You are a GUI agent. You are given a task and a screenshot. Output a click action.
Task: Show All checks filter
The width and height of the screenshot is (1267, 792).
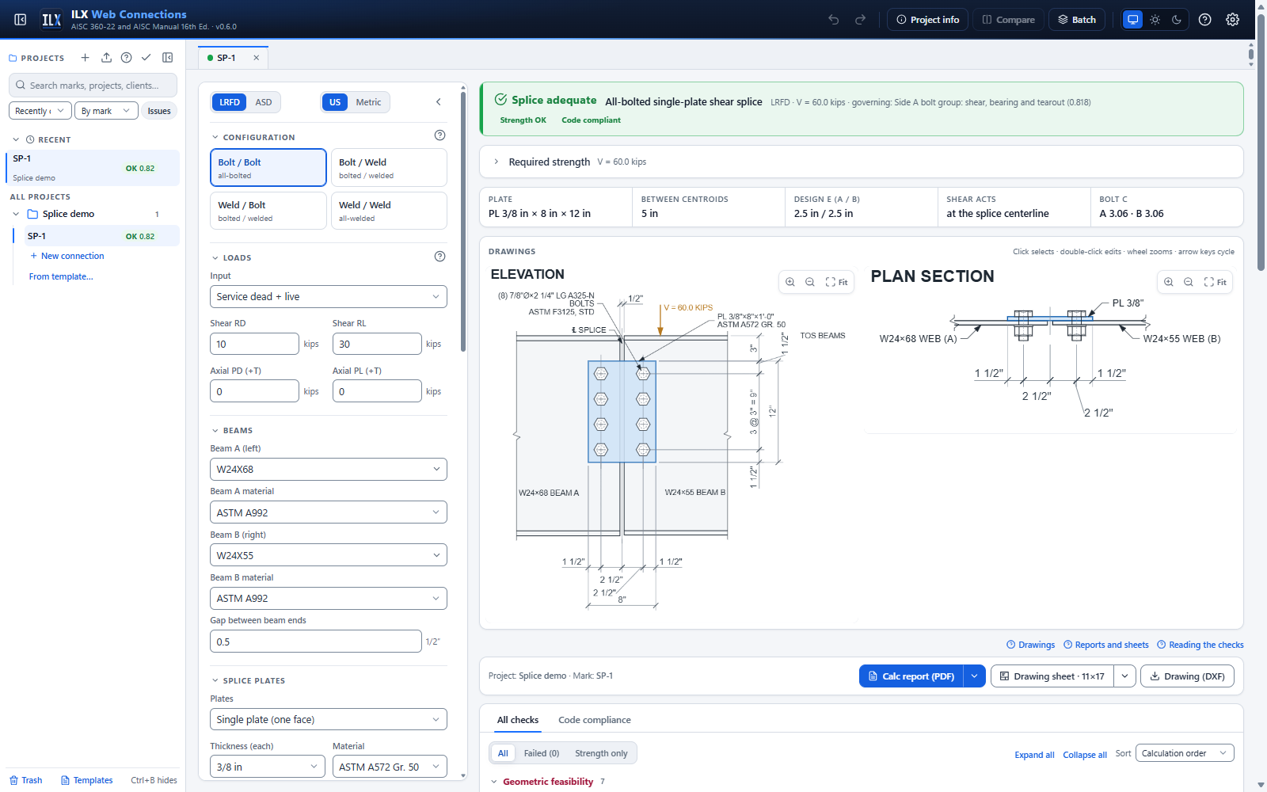(503, 753)
